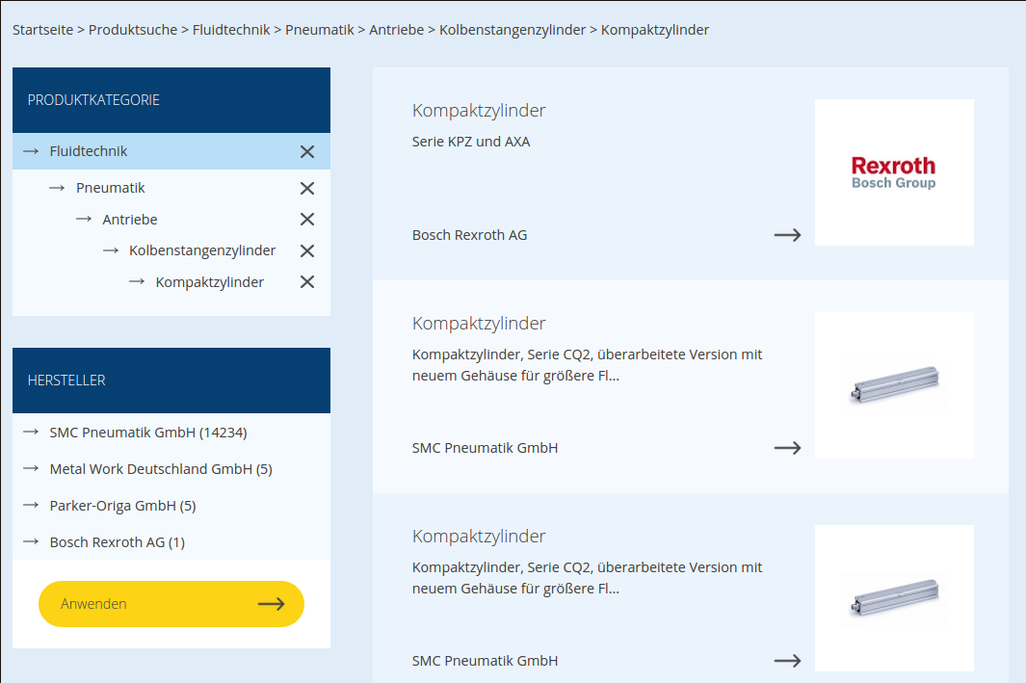Remove the Fluidtechnik category filter X
This screenshot has width=1026, height=683.
coord(307,152)
